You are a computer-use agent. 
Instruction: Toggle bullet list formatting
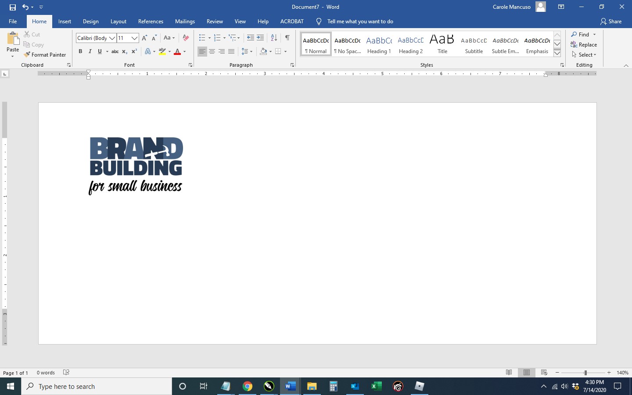(x=201, y=38)
